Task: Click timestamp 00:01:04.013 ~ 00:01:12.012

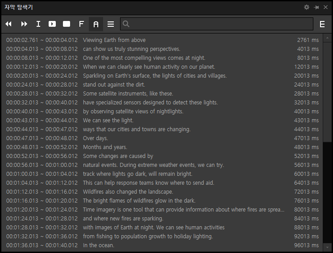Action: click(x=42, y=183)
